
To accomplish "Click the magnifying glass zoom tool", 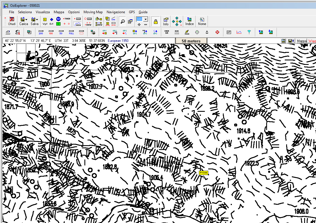I will [122, 21].
